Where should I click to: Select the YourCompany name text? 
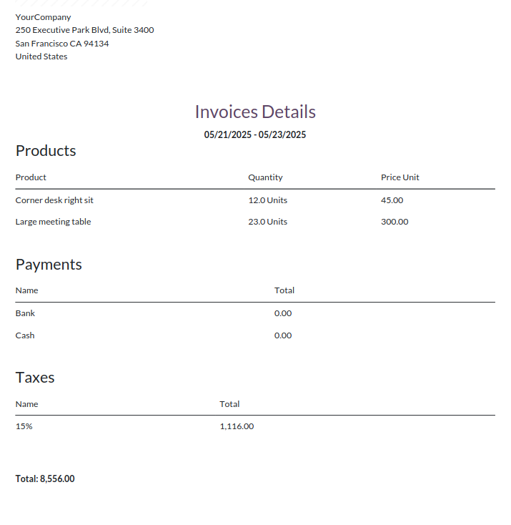pyautogui.click(x=43, y=17)
